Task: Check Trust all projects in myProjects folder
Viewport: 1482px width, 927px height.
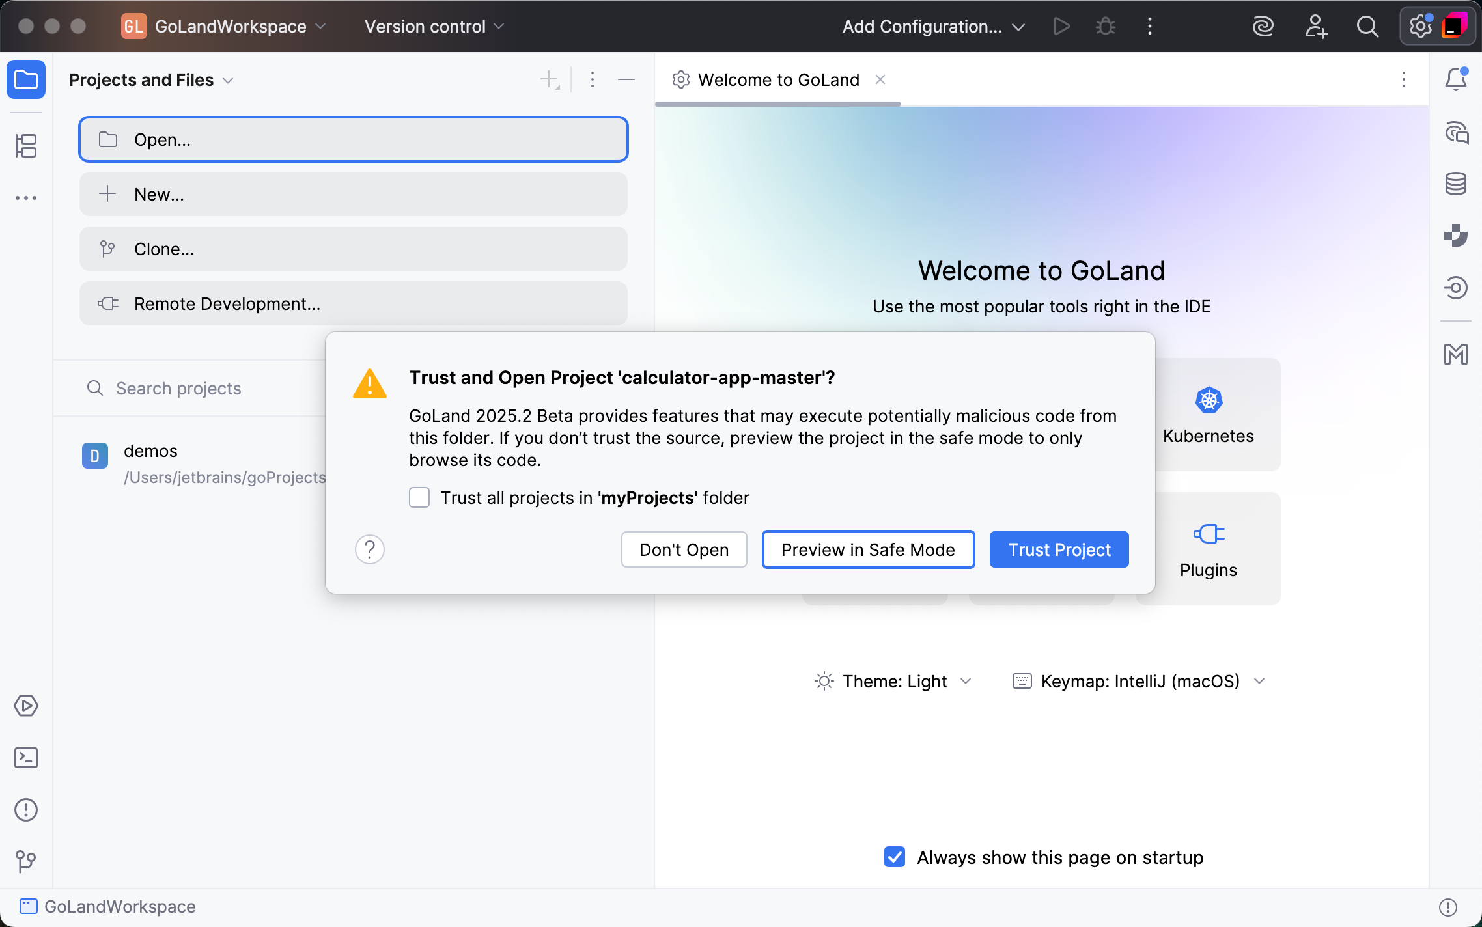Action: [x=419, y=497]
